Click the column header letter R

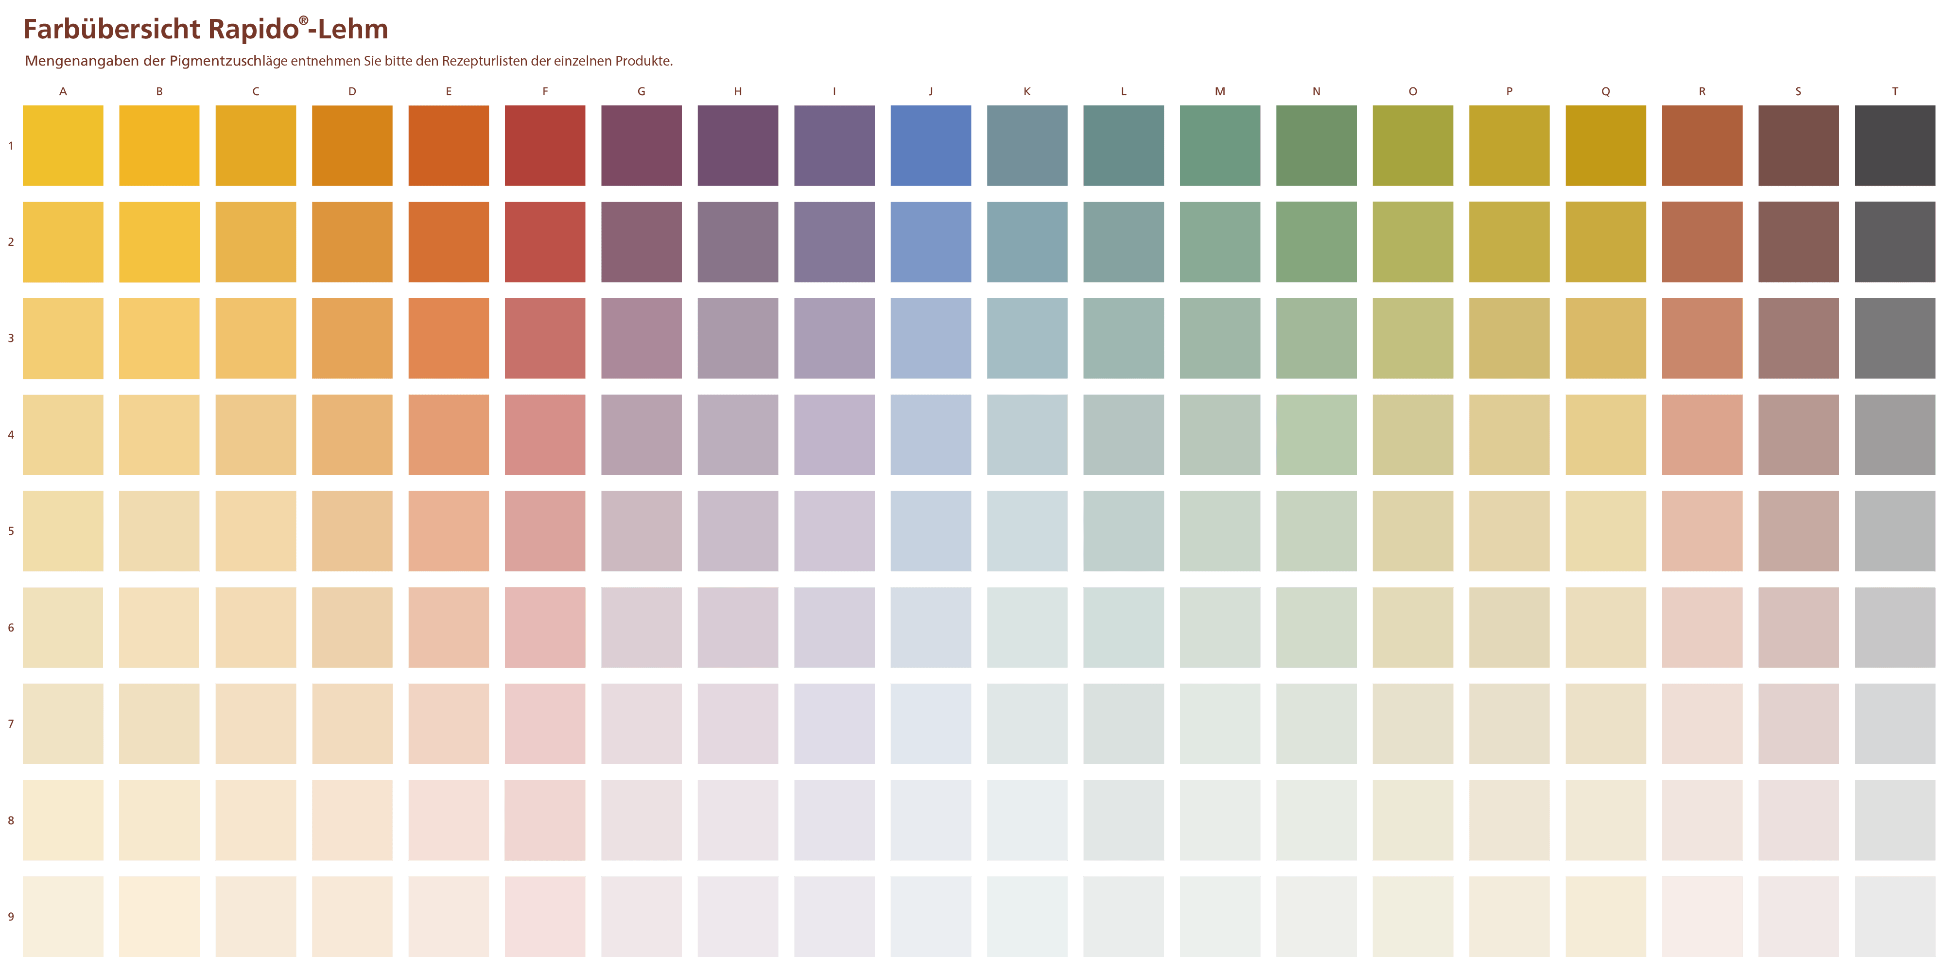pyautogui.click(x=1702, y=91)
